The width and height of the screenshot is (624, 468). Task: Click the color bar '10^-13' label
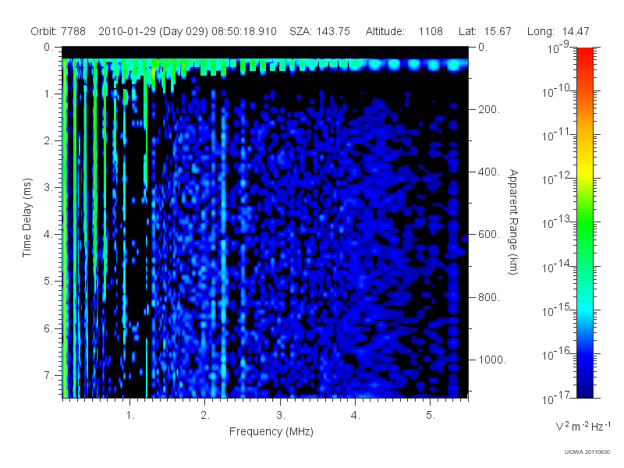[555, 222]
